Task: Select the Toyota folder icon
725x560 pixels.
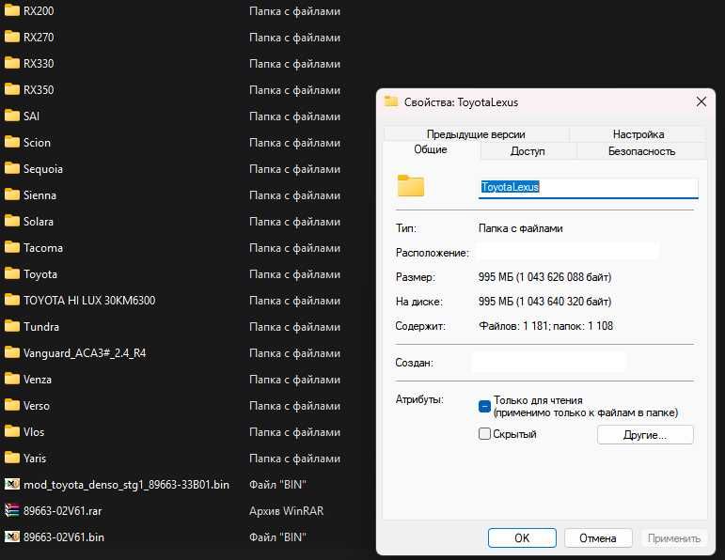Action: click(x=12, y=273)
